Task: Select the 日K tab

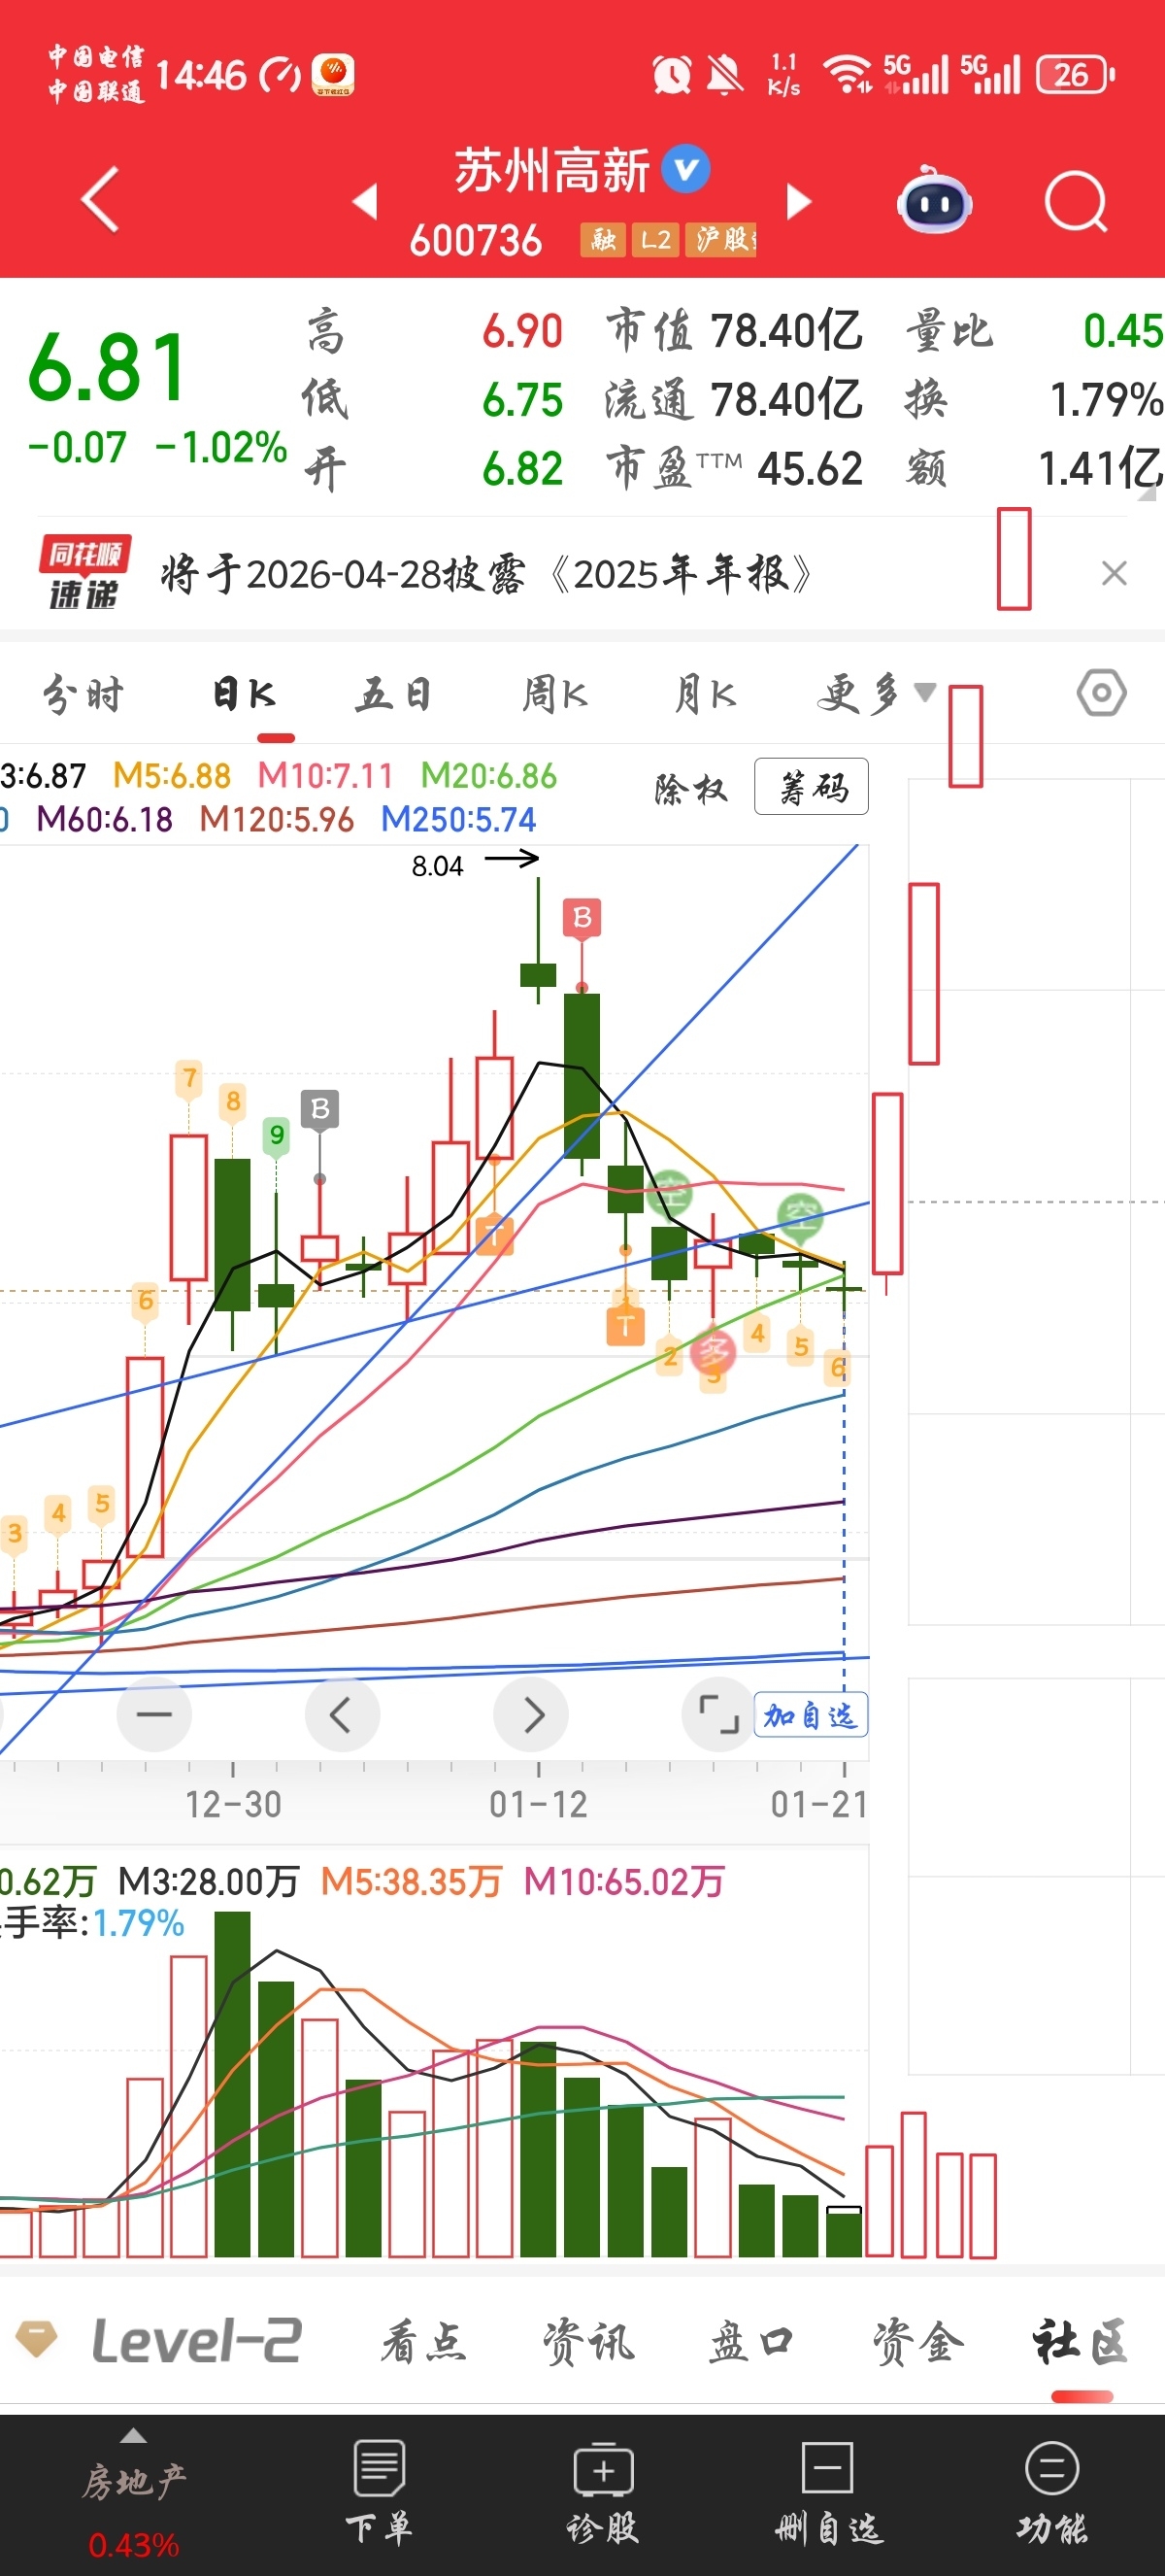Action: point(244,694)
